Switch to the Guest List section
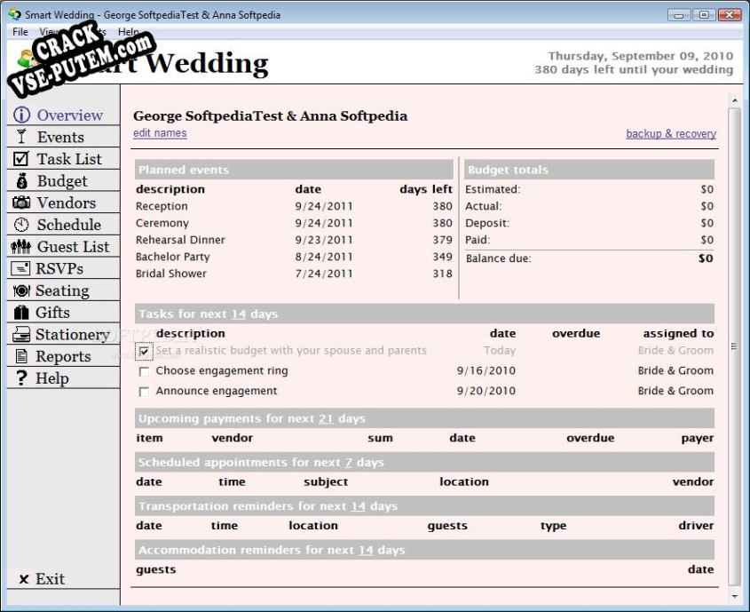 point(73,246)
